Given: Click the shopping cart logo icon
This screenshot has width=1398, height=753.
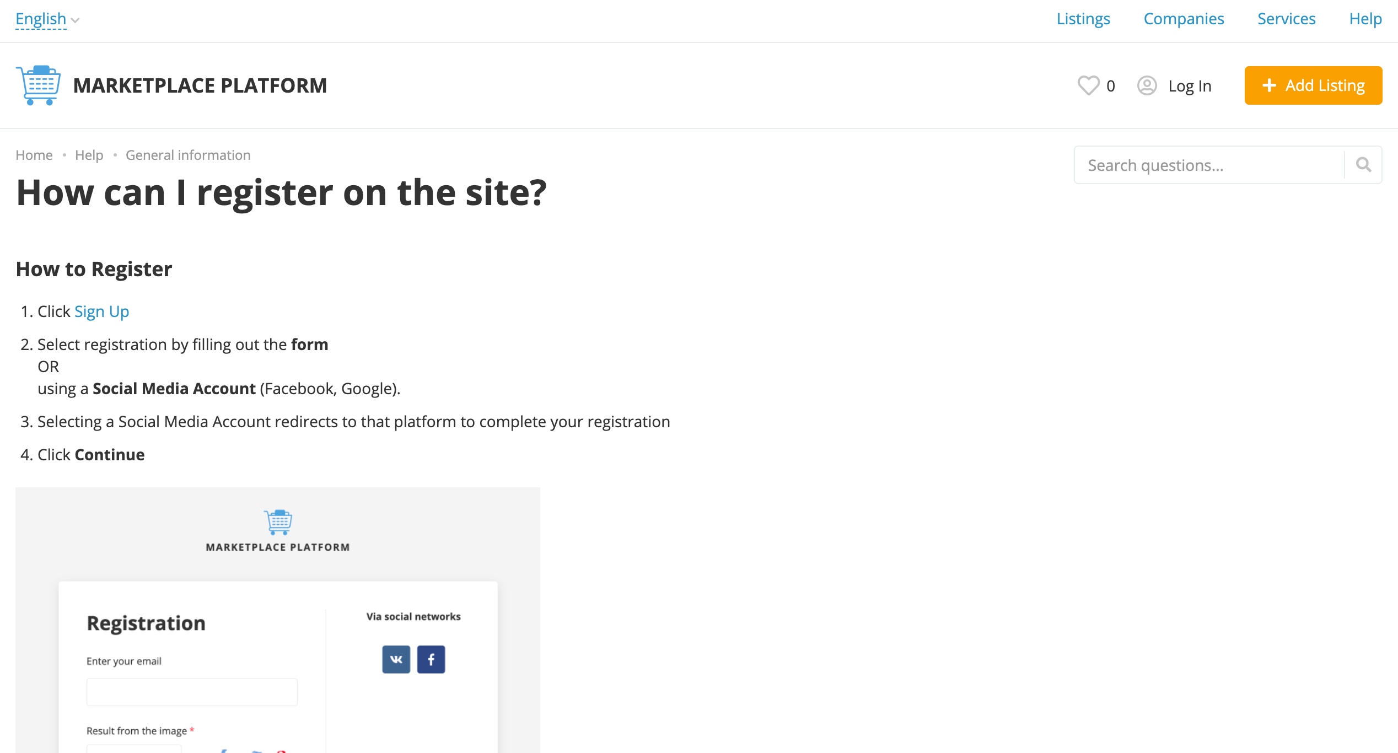Looking at the screenshot, I should pyautogui.click(x=38, y=85).
